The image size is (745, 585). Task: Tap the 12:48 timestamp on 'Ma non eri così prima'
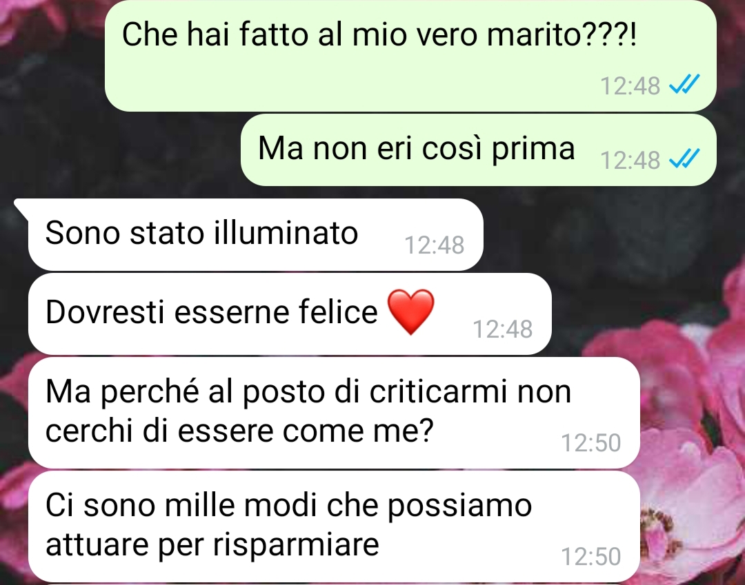630,160
